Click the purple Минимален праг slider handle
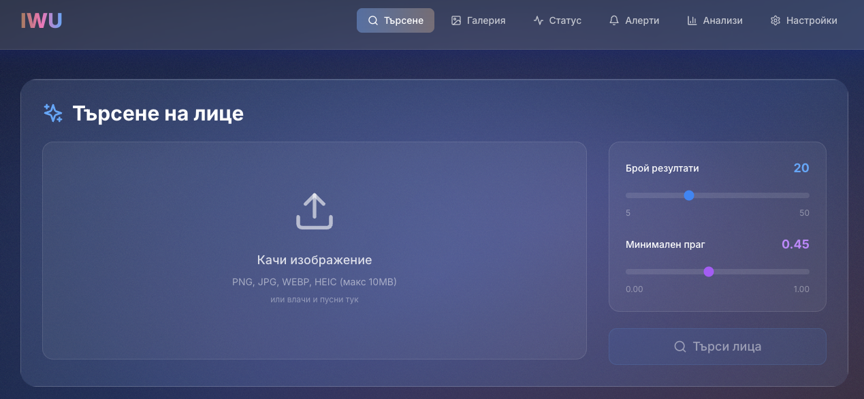The image size is (864, 399). tap(709, 272)
